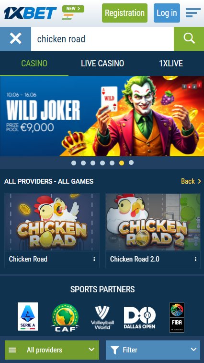The height and width of the screenshot is (363, 204).
Task: Select the third banner carousel dot
Action: click(x=93, y=163)
